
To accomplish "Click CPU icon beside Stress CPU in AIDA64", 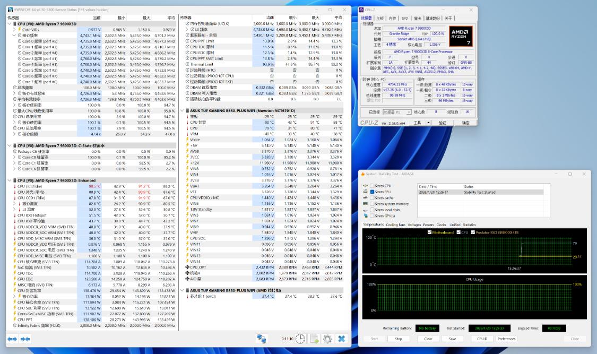I will click(x=366, y=186).
